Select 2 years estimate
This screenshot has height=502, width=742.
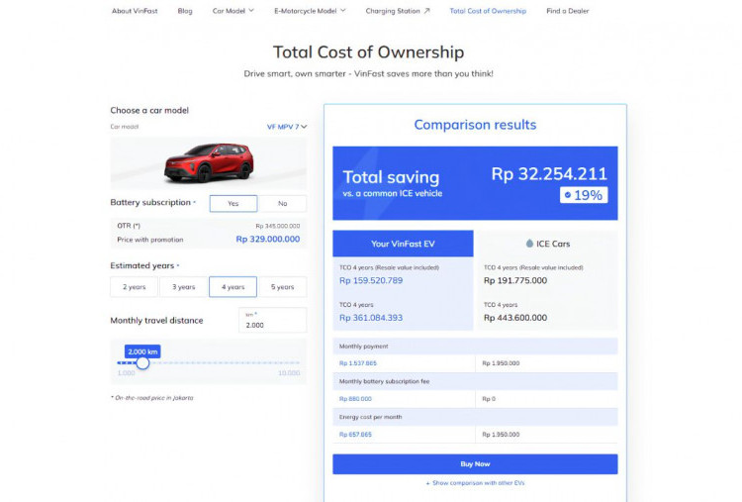point(134,286)
